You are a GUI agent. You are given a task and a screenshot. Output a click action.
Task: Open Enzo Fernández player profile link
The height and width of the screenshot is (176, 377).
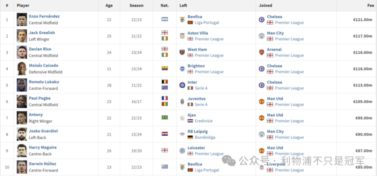pyautogui.click(x=44, y=16)
